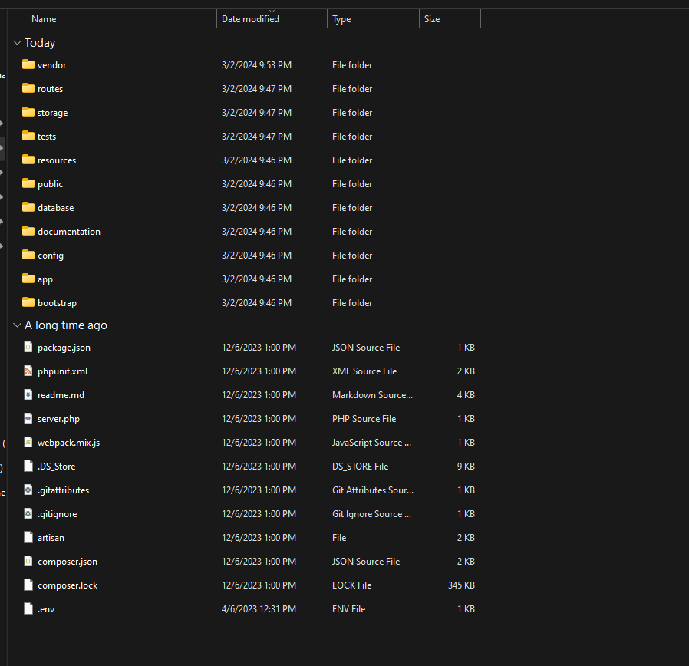Image resolution: width=689 pixels, height=666 pixels.
Task: Select the resources folder icon
Action: tap(28, 160)
